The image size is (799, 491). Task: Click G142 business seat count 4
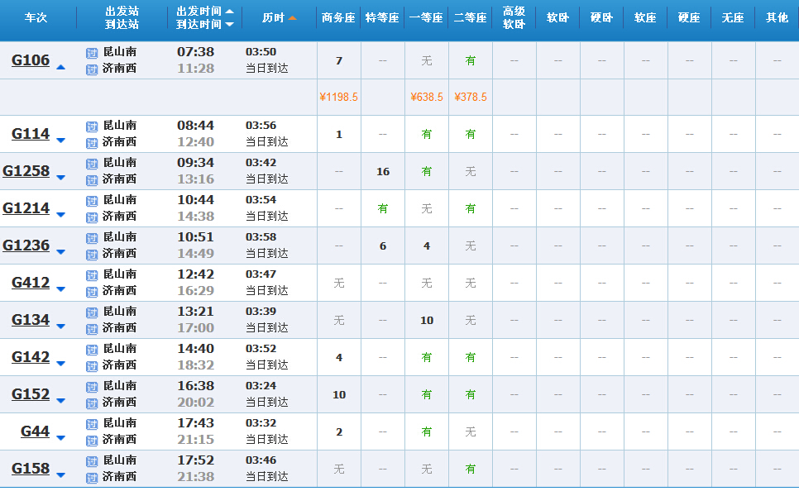pos(339,358)
